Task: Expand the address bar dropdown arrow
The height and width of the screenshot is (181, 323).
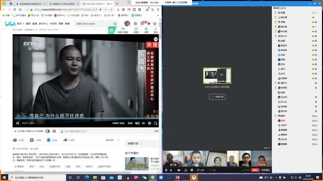Action: pos(111,10)
